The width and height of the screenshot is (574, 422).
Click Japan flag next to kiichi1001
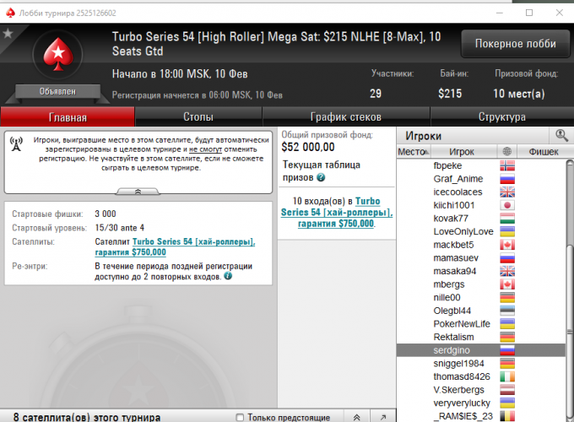(507, 205)
